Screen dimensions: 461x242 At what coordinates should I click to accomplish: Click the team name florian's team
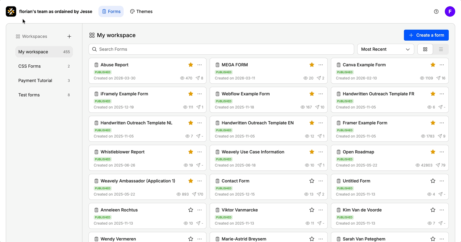point(56,11)
